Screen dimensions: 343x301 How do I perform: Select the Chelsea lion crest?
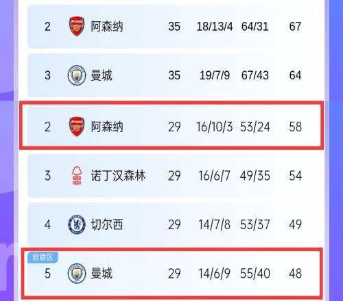pyautogui.click(x=77, y=224)
